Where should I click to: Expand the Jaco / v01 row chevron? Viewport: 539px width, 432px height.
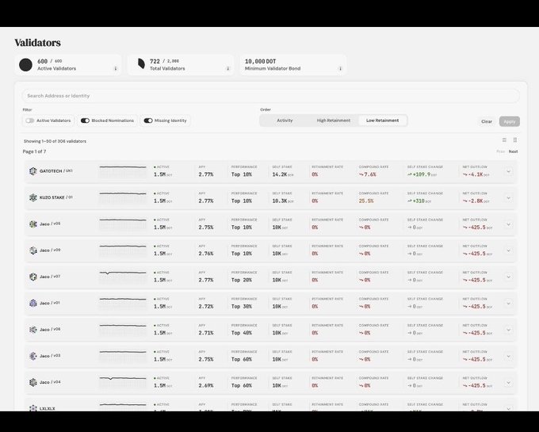pos(508,303)
